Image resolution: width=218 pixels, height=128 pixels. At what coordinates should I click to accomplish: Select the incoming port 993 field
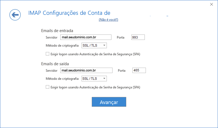pos(138,37)
